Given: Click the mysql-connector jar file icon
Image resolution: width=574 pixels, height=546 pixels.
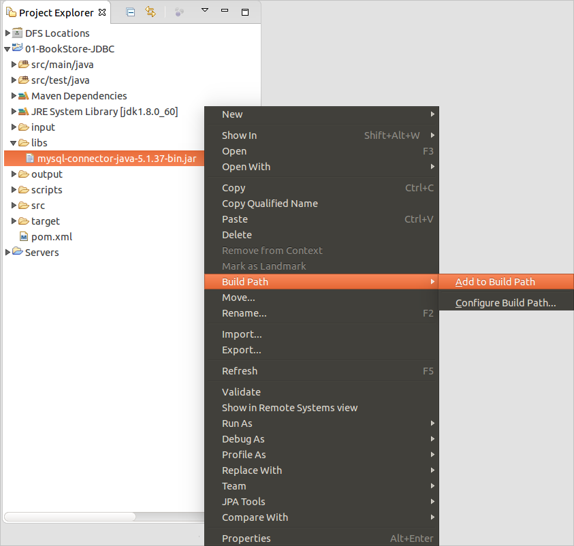Looking at the screenshot, I should coord(30,158).
